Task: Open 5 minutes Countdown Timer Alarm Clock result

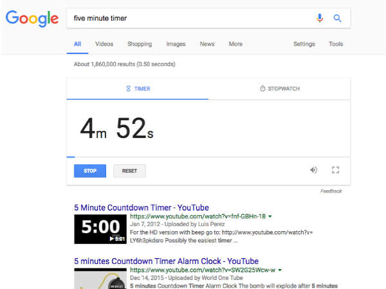Action: tap(166, 261)
